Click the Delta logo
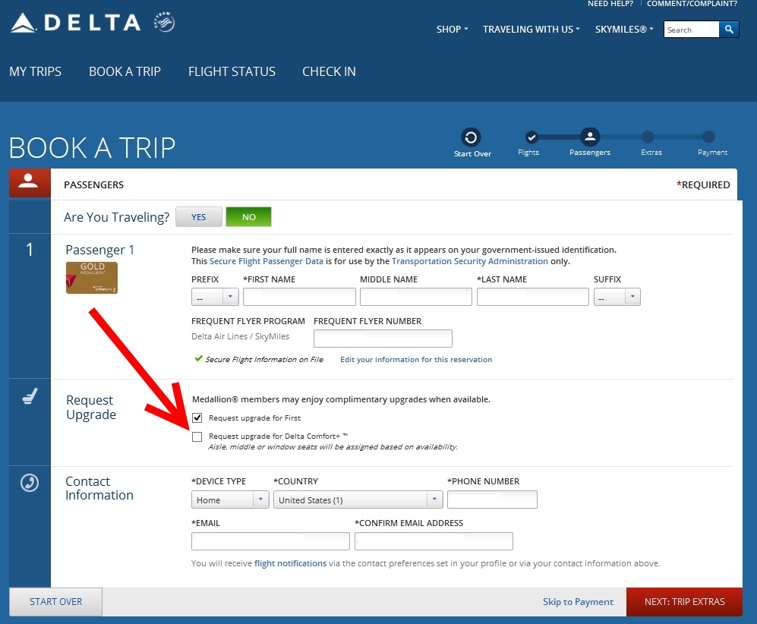The height and width of the screenshot is (624, 757). click(76, 23)
